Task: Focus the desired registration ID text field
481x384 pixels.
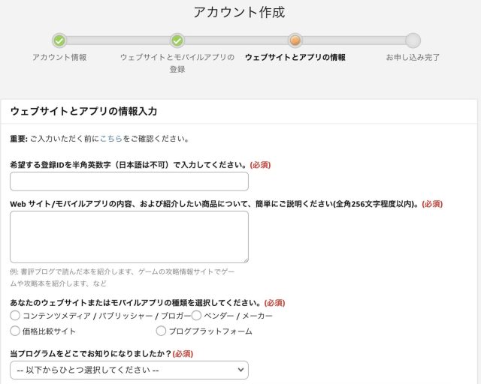Action: (129, 181)
